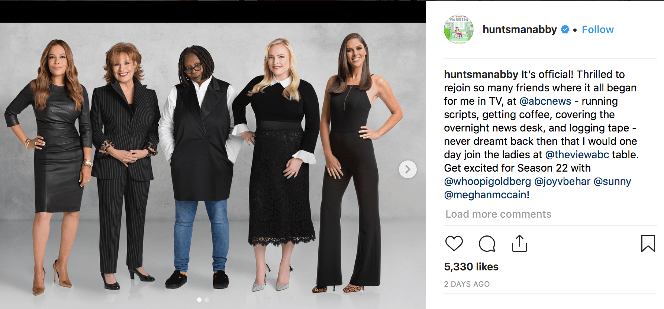Share the post using the share icon
Viewport: 664px width, 309px height.
[519, 244]
